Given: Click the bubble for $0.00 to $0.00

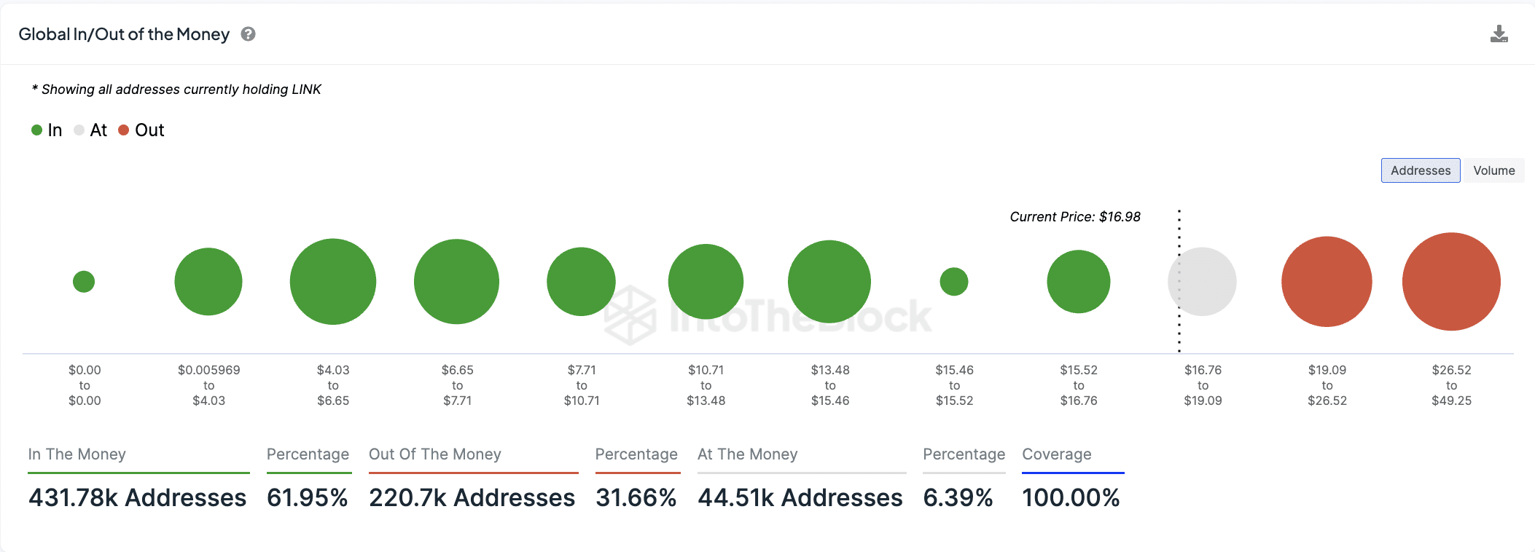Looking at the screenshot, I should click(x=84, y=281).
